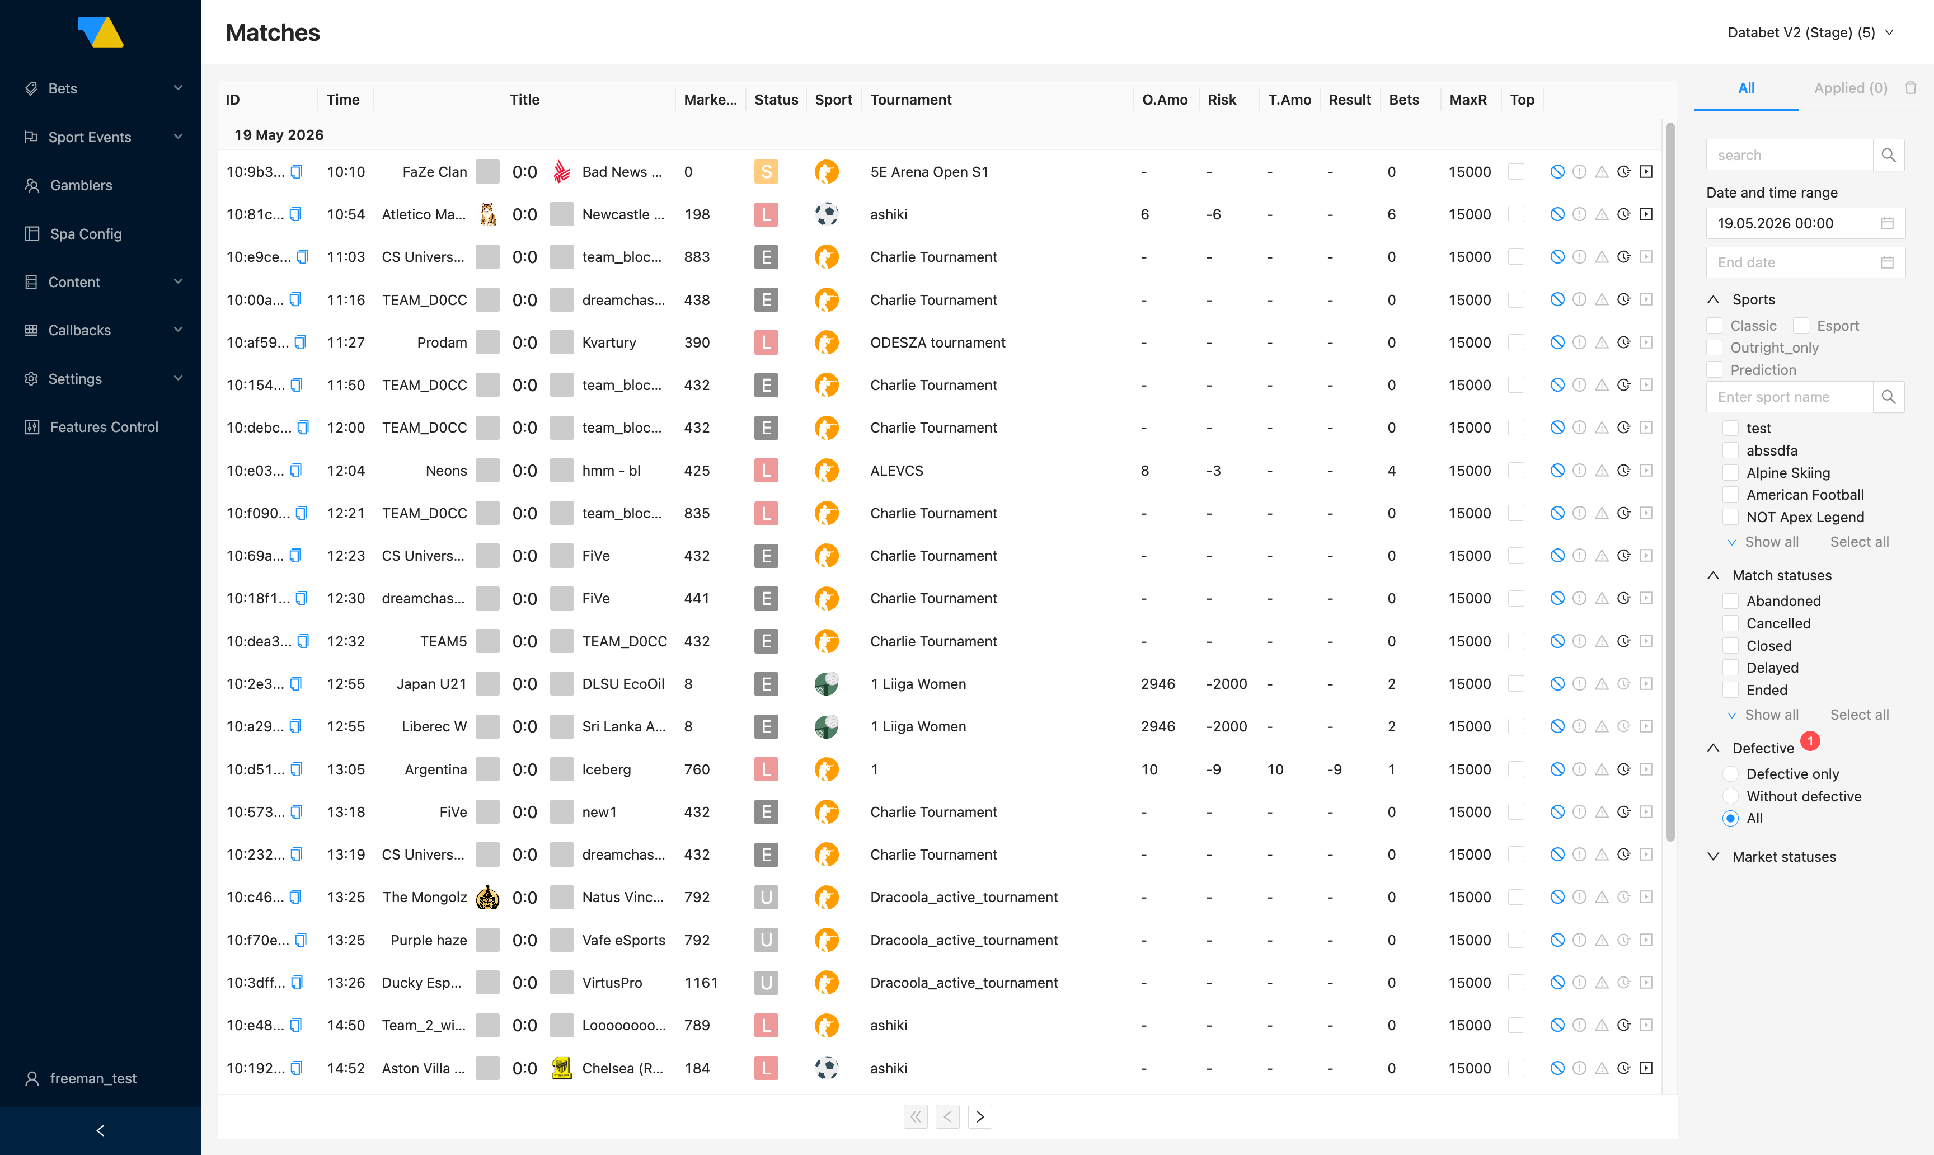Click the Top checkbox for Argentina match
This screenshot has width=1934, height=1155.
(1515, 769)
